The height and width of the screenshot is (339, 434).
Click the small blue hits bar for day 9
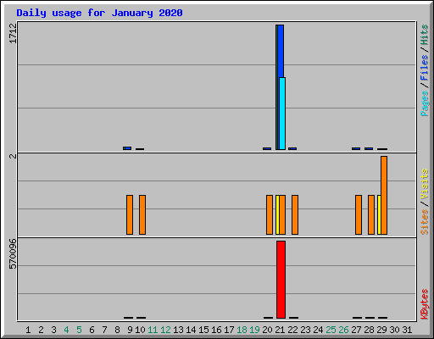pyautogui.click(x=127, y=148)
